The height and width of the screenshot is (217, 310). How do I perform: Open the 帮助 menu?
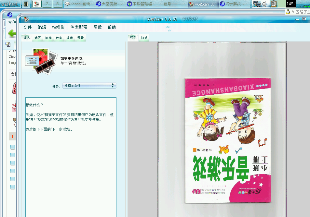pyautogui.click(x=112, y=27)
